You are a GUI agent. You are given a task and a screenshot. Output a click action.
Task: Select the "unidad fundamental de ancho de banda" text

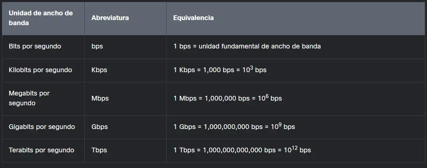(x=260, y=47)
